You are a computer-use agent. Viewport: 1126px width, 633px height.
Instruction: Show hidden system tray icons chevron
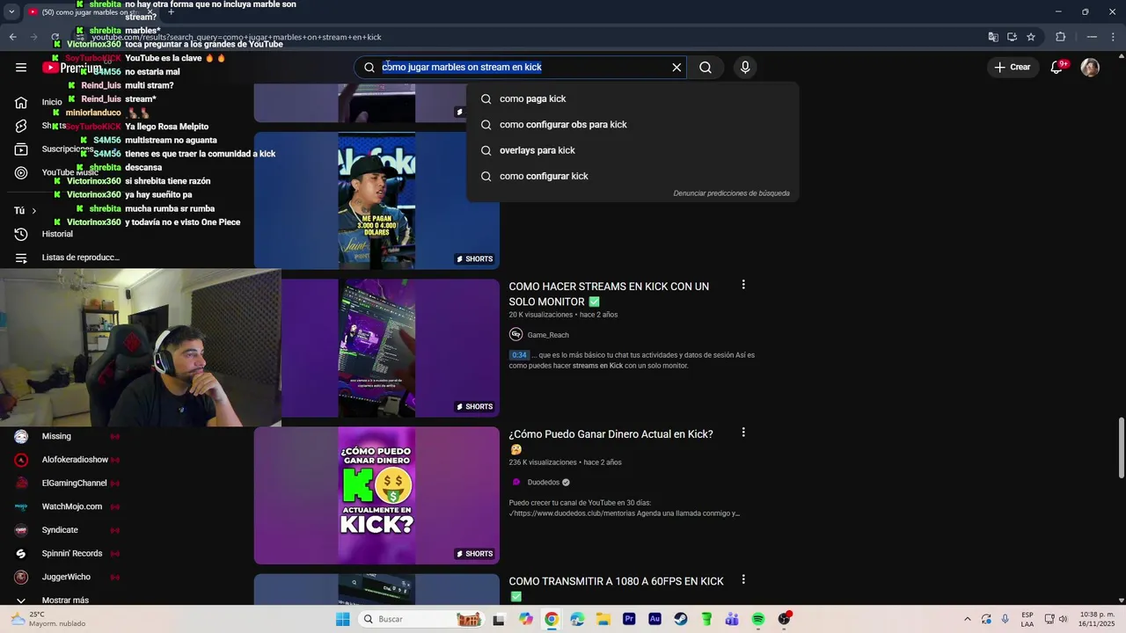(x=968, y=619)
